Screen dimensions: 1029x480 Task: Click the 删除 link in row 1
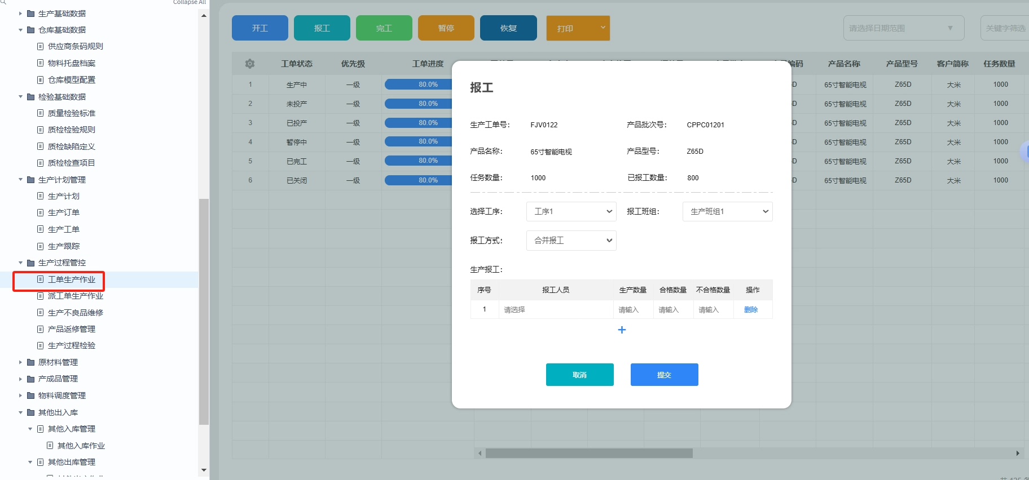coord(750,310)
